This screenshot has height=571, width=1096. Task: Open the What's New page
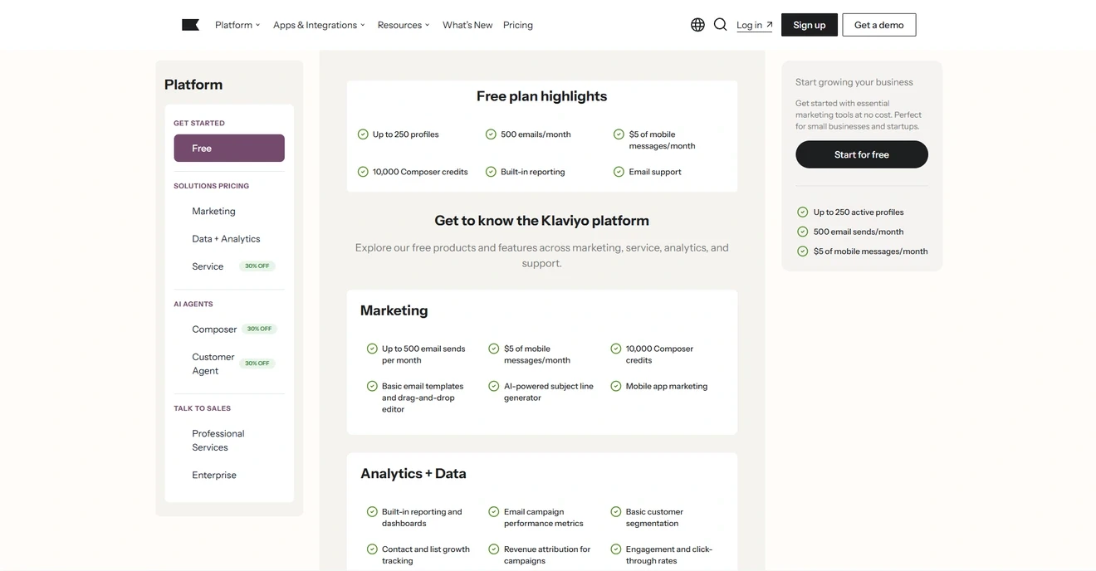tap(467, 25)
